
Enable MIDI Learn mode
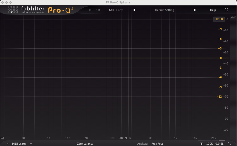pyautogui.click(x=19, y=144)
